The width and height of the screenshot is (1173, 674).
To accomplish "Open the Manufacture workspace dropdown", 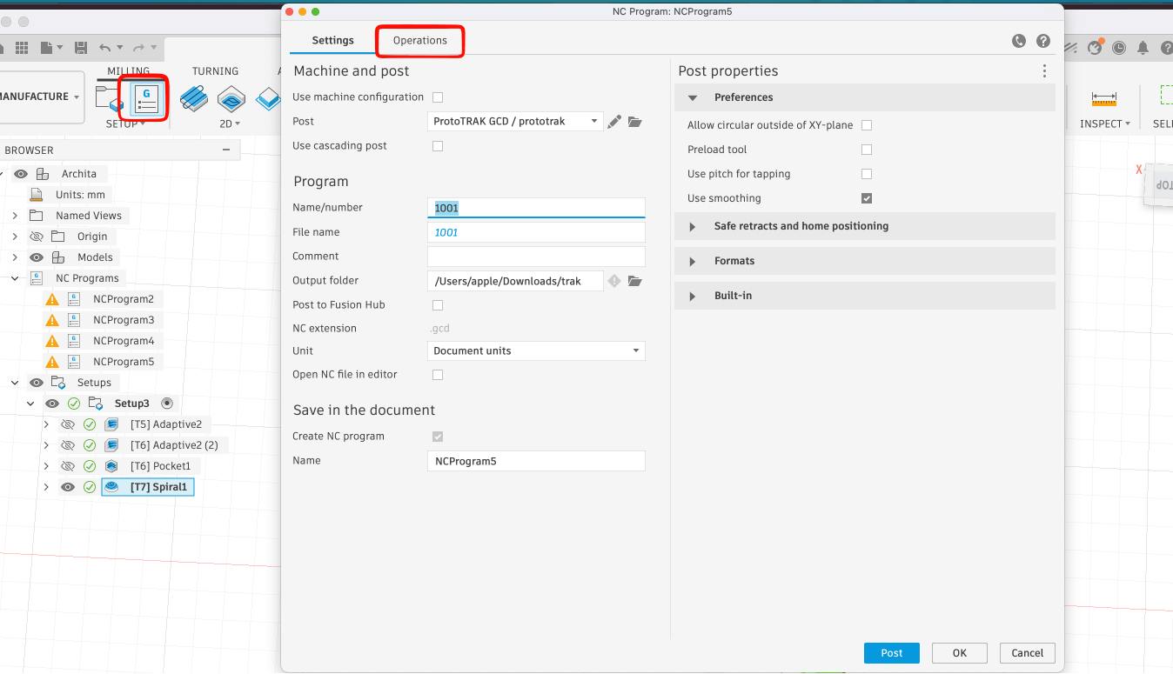I will point(42,97).
